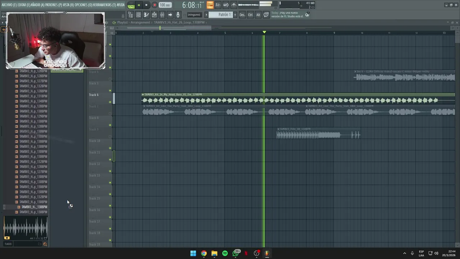
Task: Click the Alt button
Action: point(258,15)
